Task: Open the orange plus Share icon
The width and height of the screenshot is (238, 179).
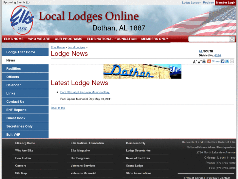Action: coord(209,61)
